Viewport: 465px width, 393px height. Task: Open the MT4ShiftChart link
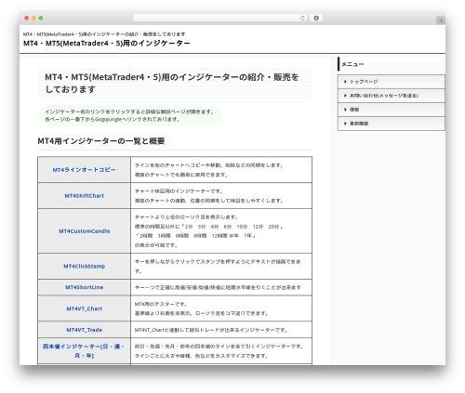(85, 196)
